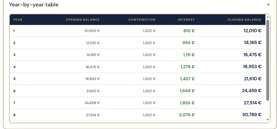Click the 21,610 € closing balance in year 5
Screen dimensions: 277x129
tap(253, 79)
